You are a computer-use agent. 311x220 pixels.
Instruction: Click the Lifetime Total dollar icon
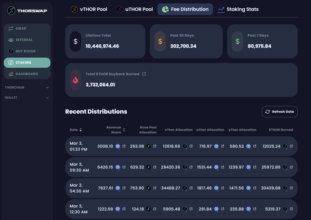pos(75,41)
